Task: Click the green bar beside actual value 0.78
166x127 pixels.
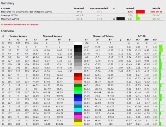Action: [137, 15]
